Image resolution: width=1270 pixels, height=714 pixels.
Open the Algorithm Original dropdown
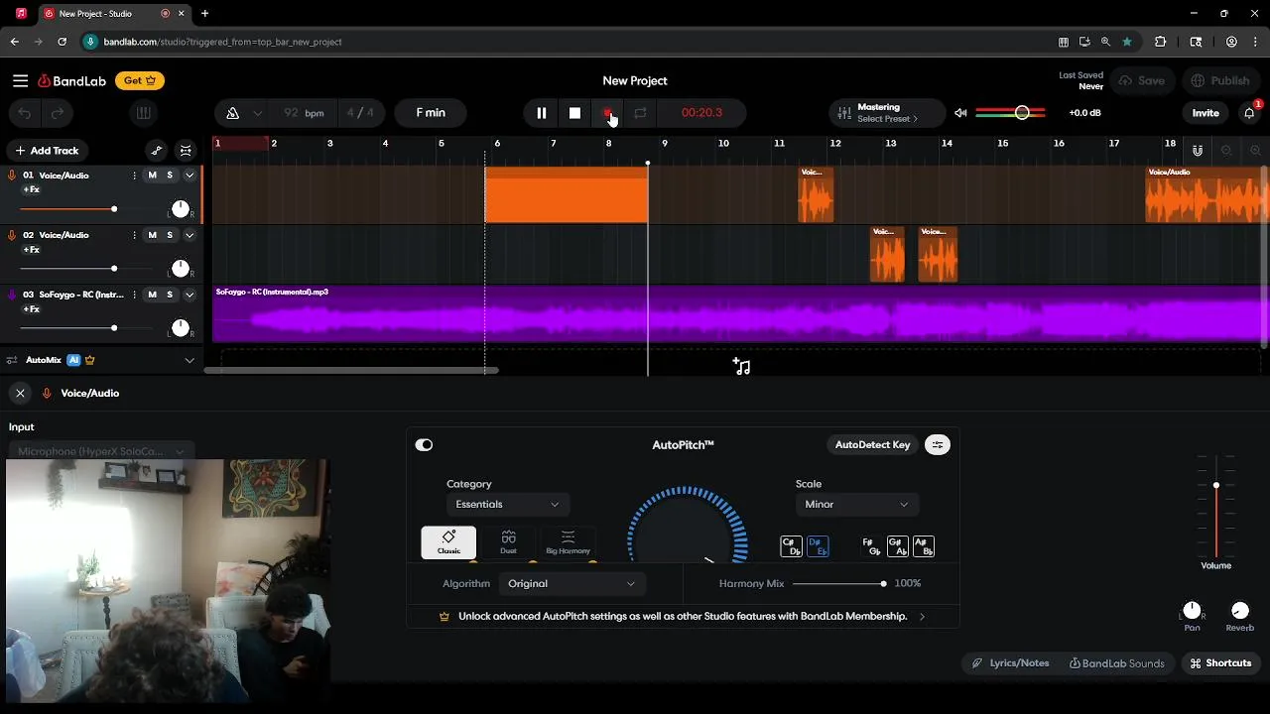click(x=572, y=584)
